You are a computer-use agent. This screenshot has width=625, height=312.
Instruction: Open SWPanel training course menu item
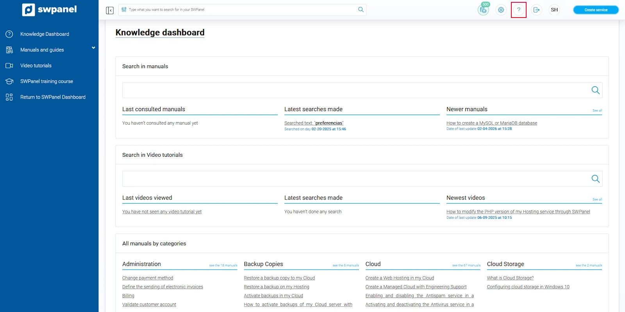coord(46,82)
